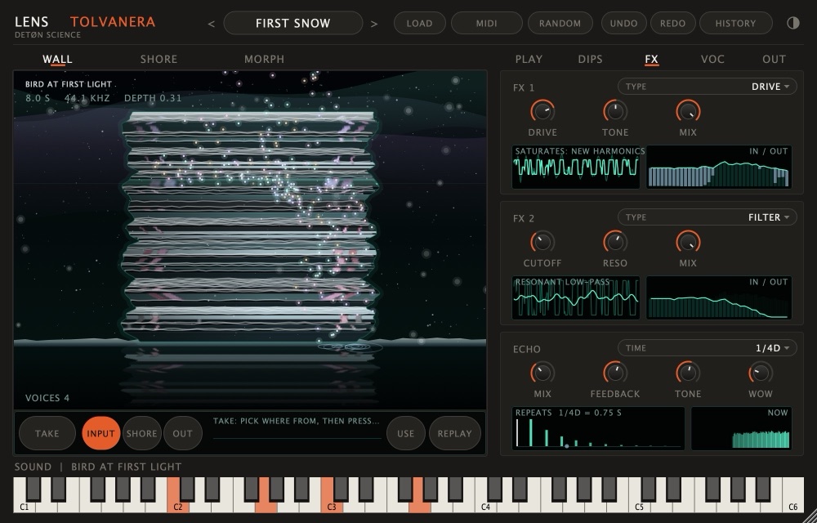Open the PLAY tab
Viewport: 817px width, 523px height.
[529, 60]
